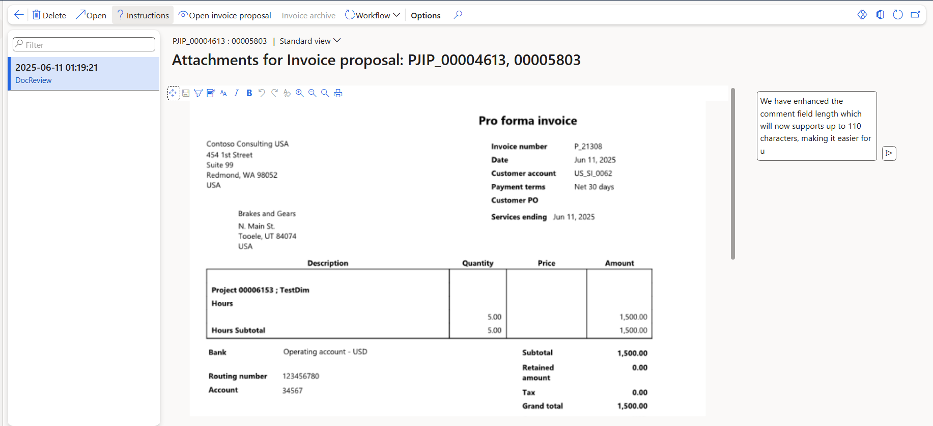The image size is (933, 426).
Task: Open page in new window icon
Action: pyautogui.click(x=915, y=15)
